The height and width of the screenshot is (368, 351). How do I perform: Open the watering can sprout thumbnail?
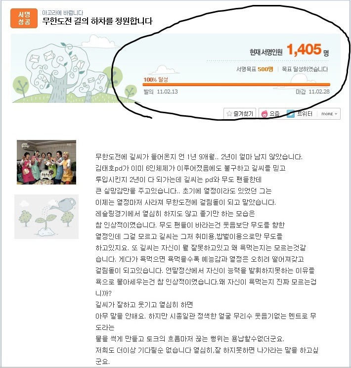pos(46,217)
